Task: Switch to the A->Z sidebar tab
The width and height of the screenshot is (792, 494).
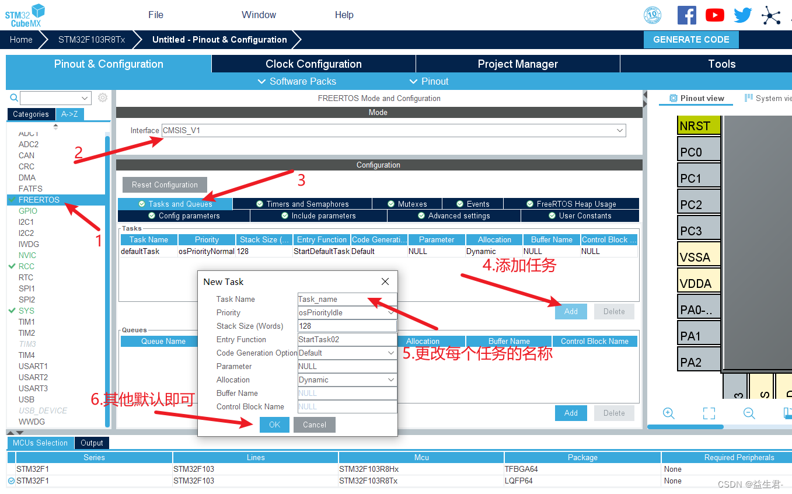Action: coord(69,114)
